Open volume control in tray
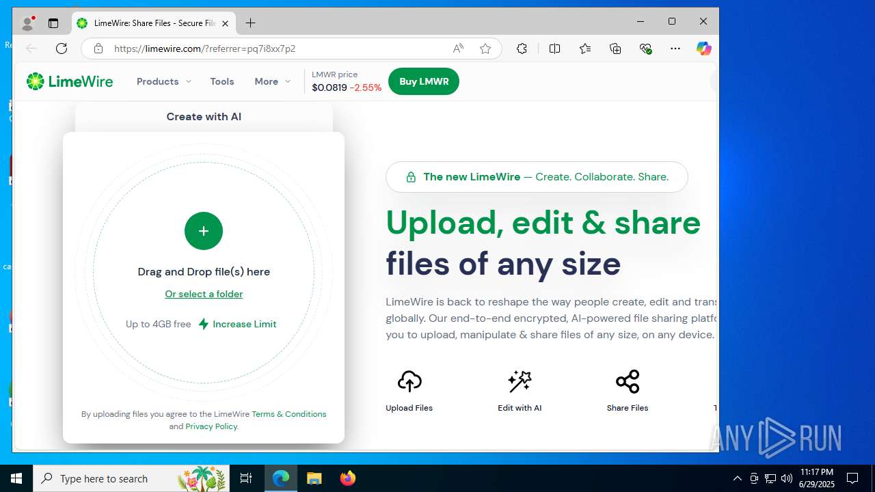 [787, 478]
